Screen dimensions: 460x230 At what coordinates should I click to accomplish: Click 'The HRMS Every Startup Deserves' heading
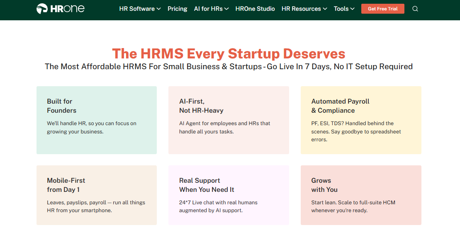(x=229, y=53)
